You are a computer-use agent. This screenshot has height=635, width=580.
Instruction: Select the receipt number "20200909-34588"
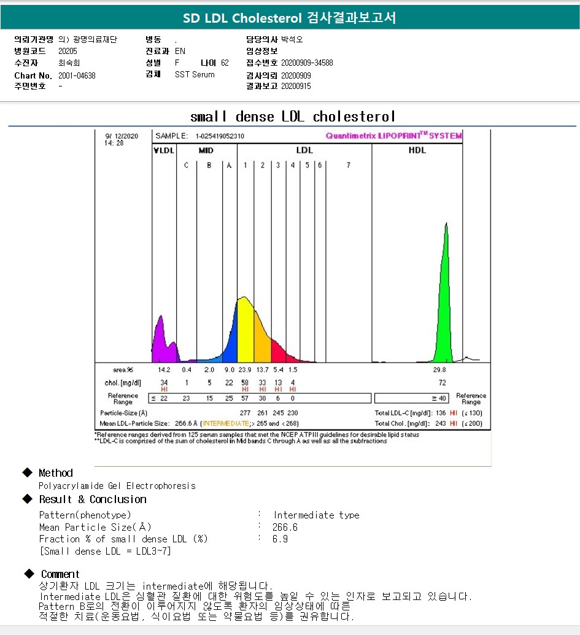[307, 63]
